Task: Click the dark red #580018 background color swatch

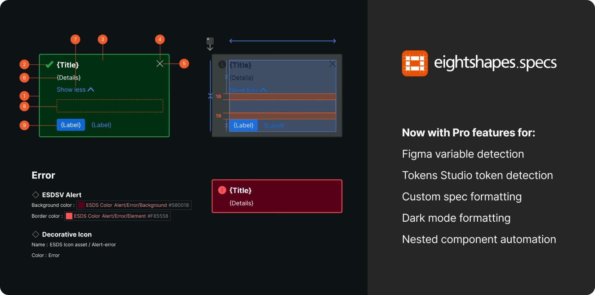Action: (81, 205)
